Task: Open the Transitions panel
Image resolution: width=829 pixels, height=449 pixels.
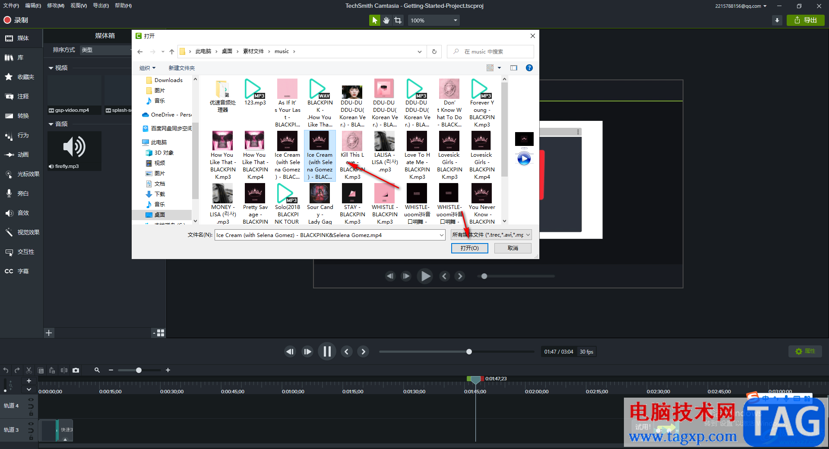Action: point(22,116)
